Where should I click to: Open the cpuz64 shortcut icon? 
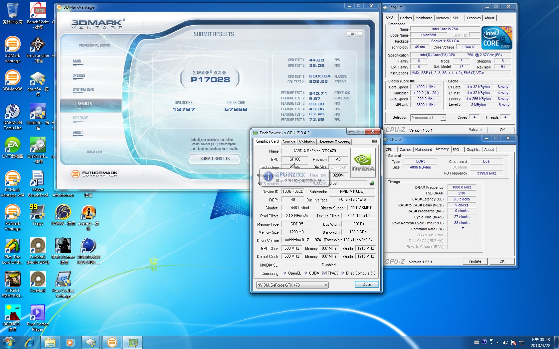pos(38,83)
